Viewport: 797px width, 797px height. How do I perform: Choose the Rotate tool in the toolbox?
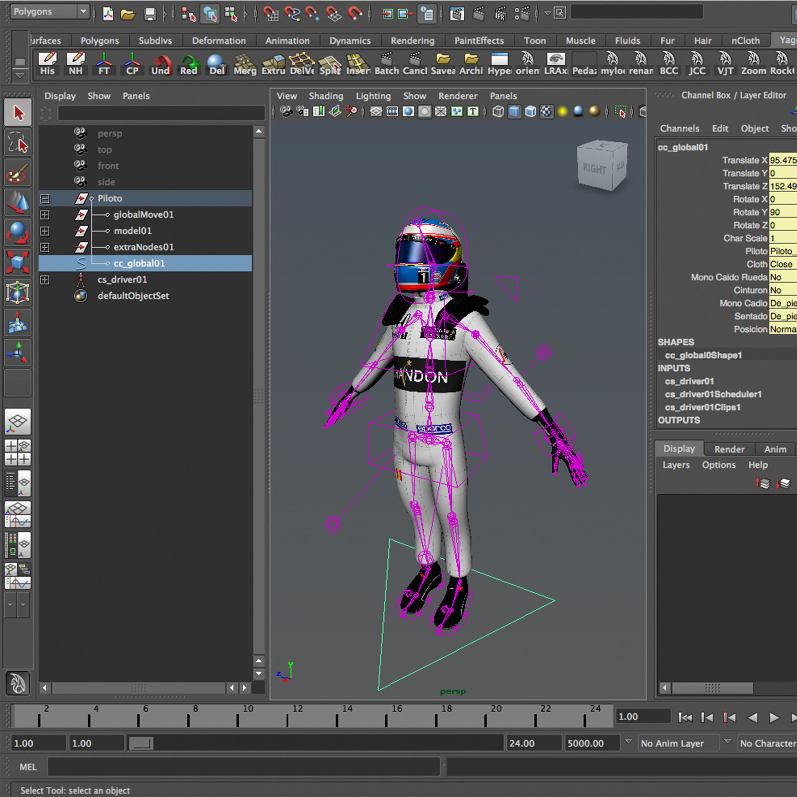18,233
